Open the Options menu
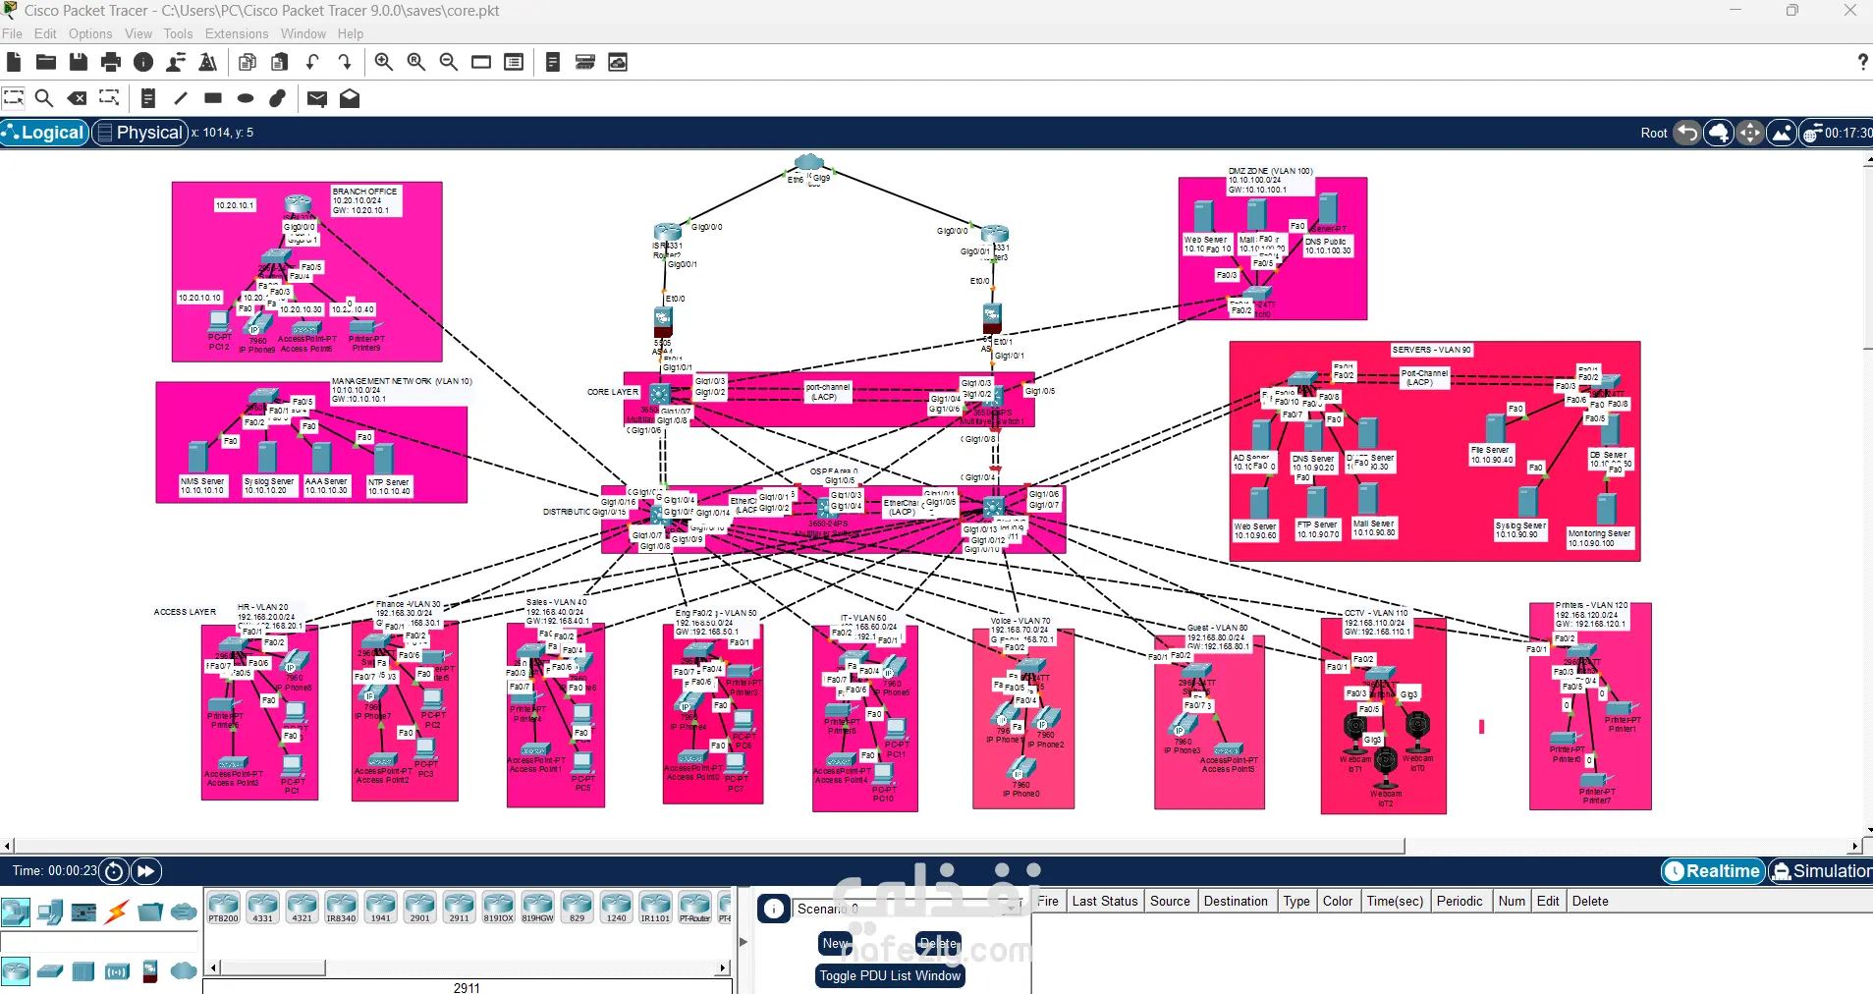The height and width of the screenshot is (994, 1873). point(90,33)
